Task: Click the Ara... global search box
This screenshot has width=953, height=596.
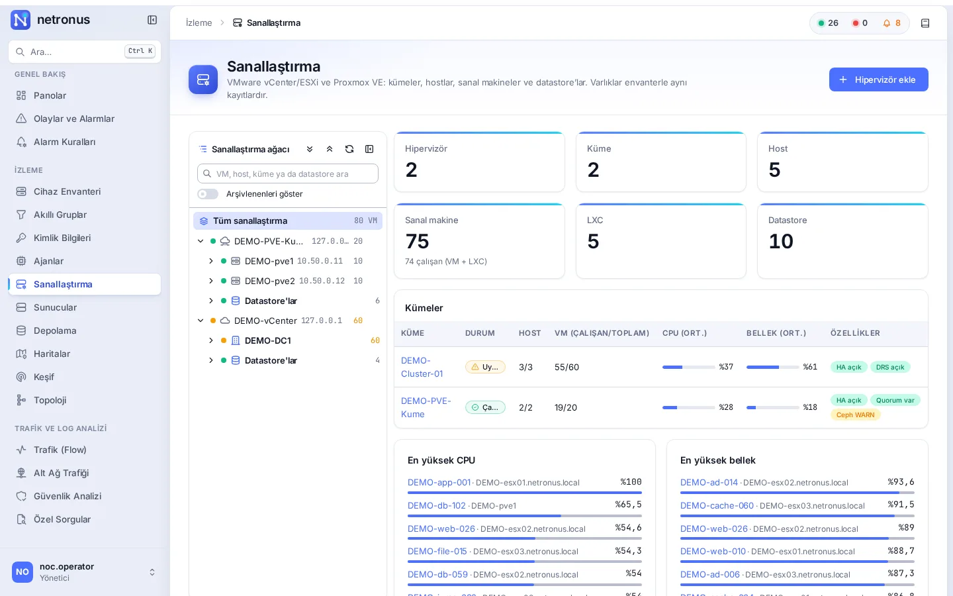Action: point(85,52)
